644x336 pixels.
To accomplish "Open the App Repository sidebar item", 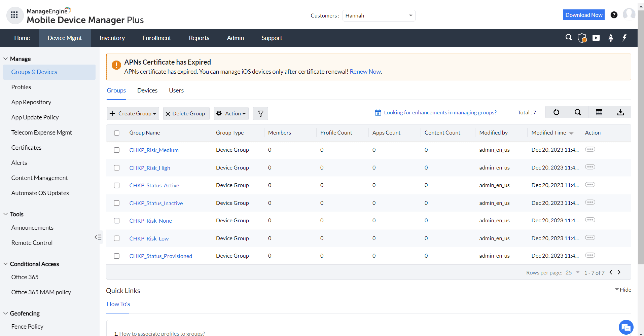I will (31, 102).
